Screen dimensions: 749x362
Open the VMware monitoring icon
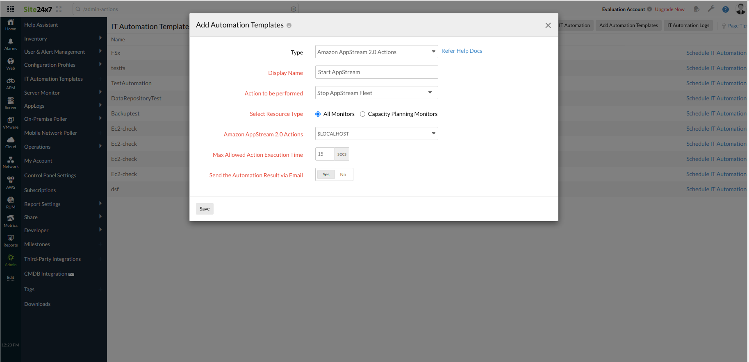pos(11,122)
